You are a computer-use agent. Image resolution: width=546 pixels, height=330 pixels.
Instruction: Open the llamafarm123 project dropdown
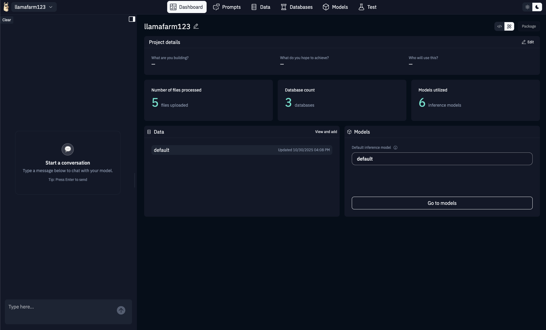[x=33, y=7]
